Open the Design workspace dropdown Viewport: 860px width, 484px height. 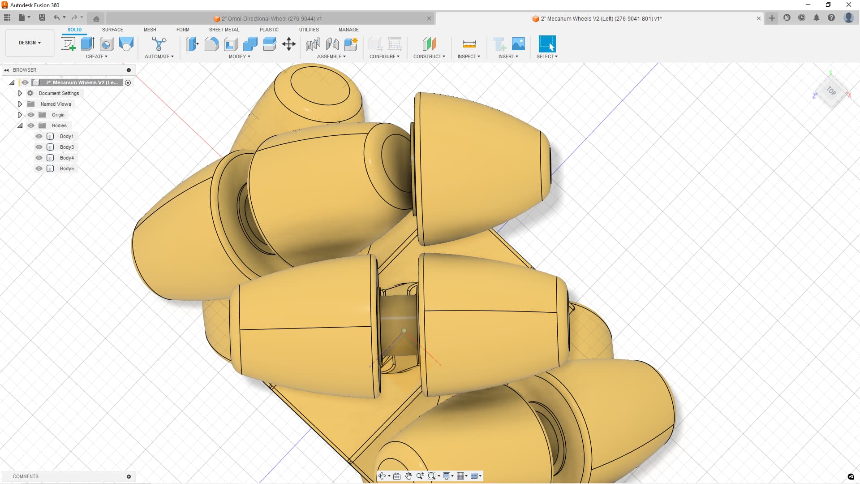(x=30, y=43)
